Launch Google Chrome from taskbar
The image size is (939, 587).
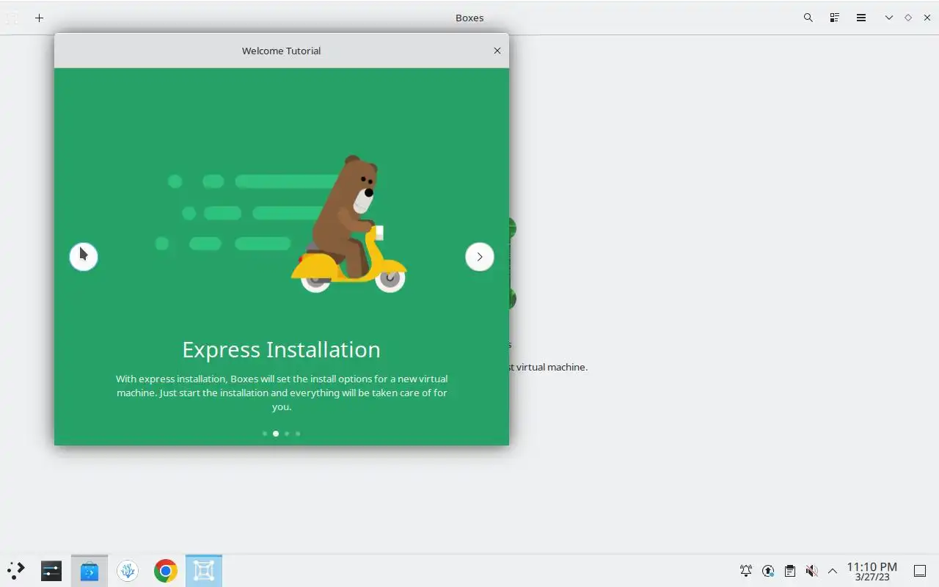point(166,570)
